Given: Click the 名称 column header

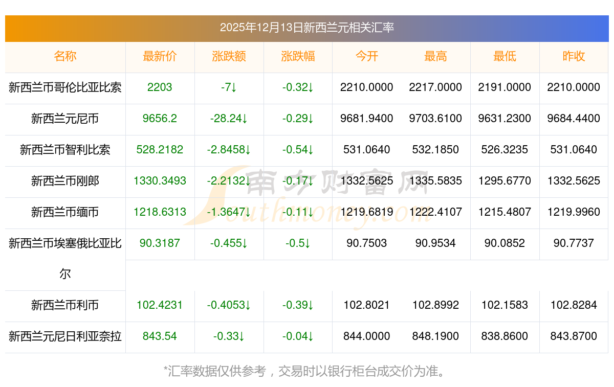Looking at the screenshot, I should pos(65,57).
